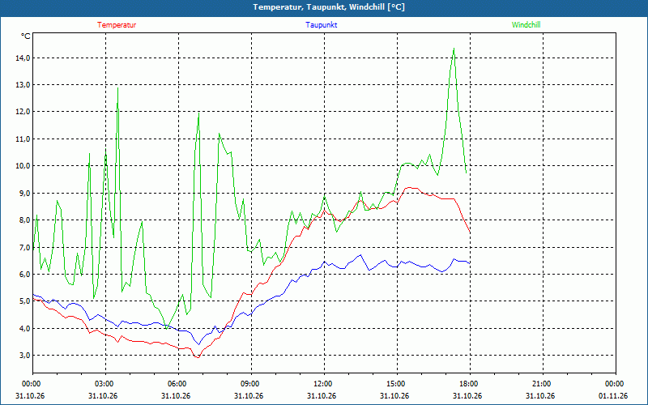648x405 pixels.
Task: Click the 03:00 time axis label
Action: tap(105, 384)
